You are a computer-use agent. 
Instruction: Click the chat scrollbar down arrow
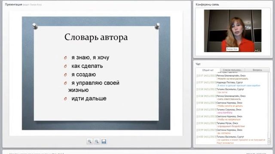(x=269, y=143)
